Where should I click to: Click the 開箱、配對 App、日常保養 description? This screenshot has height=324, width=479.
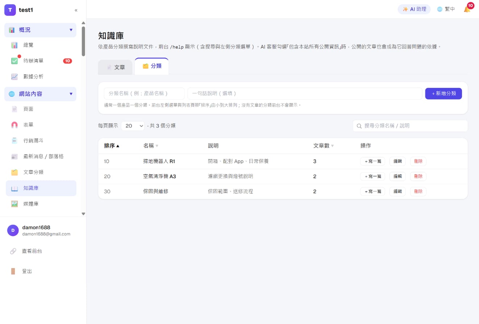(x=238, y=161)
